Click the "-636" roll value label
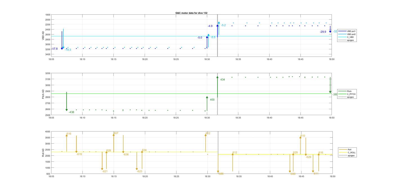394x195 pixels. click(126, 154)
